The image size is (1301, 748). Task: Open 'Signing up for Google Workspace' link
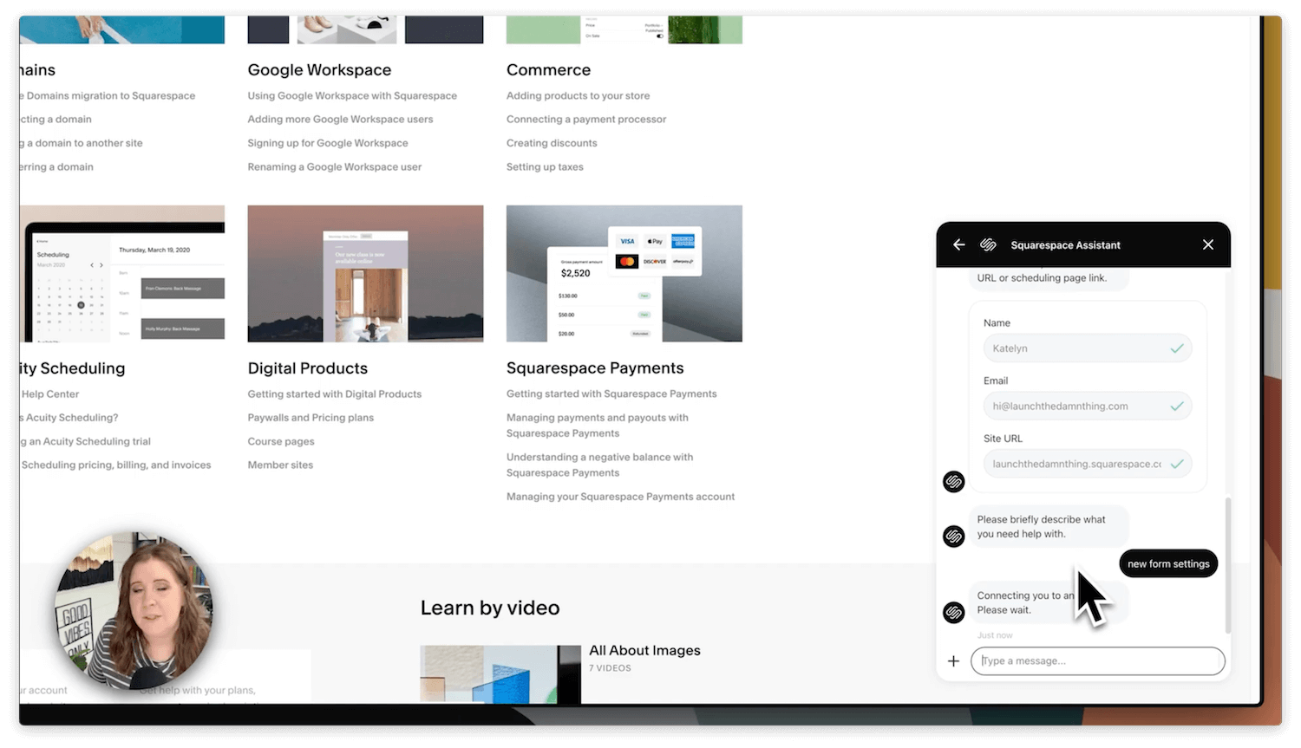coord(328,143)
